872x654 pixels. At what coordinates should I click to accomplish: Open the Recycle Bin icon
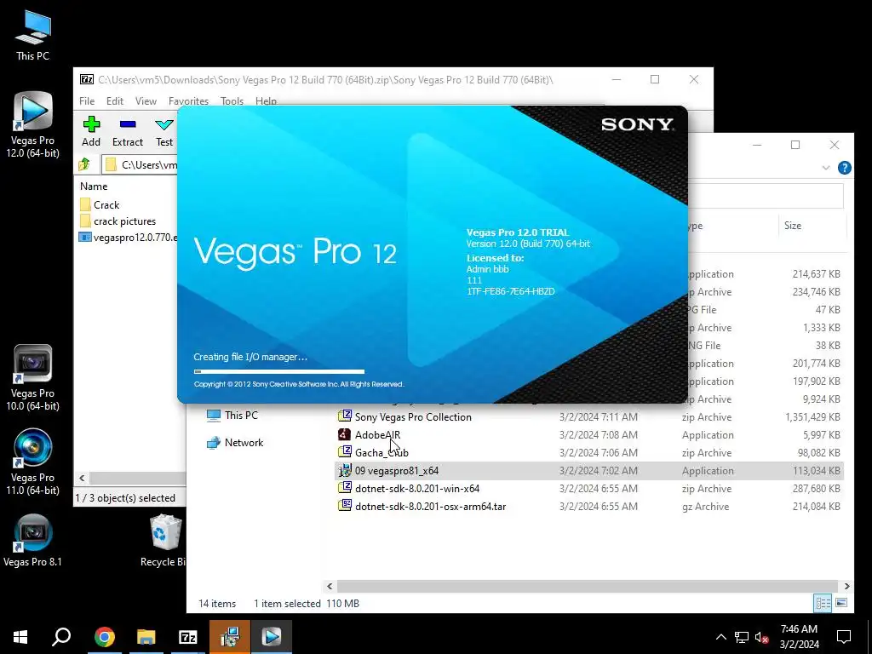[x=164, y=541]
